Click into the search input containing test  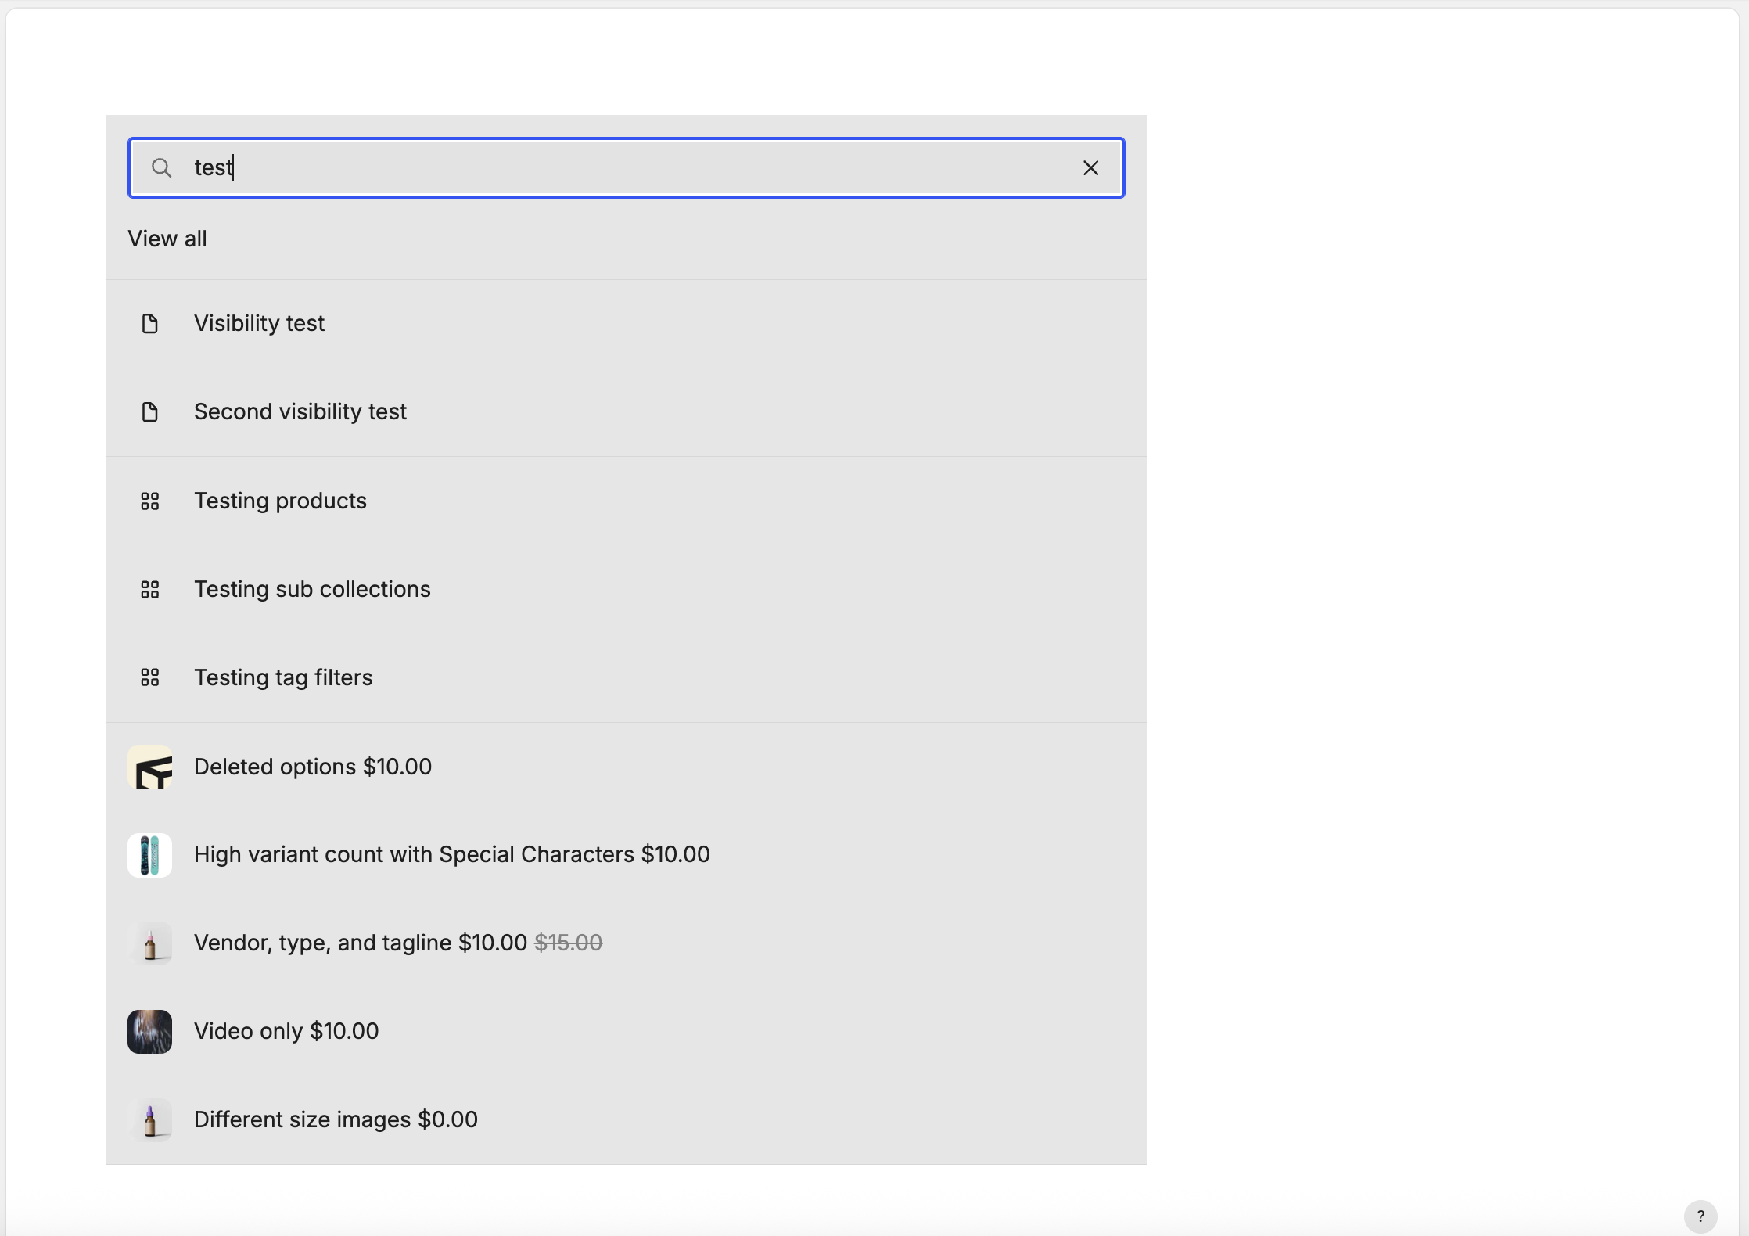626,167
